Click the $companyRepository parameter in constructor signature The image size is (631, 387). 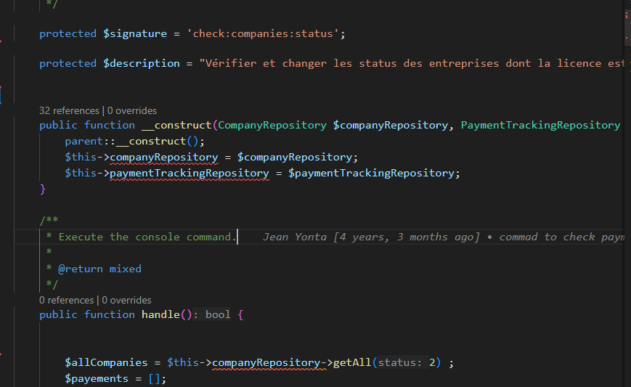tap(390, 126)
